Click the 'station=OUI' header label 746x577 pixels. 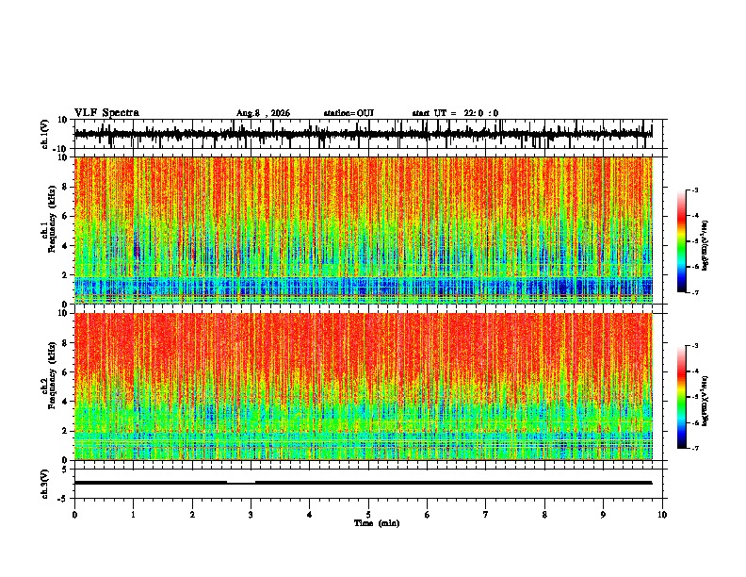pos(349,113)
